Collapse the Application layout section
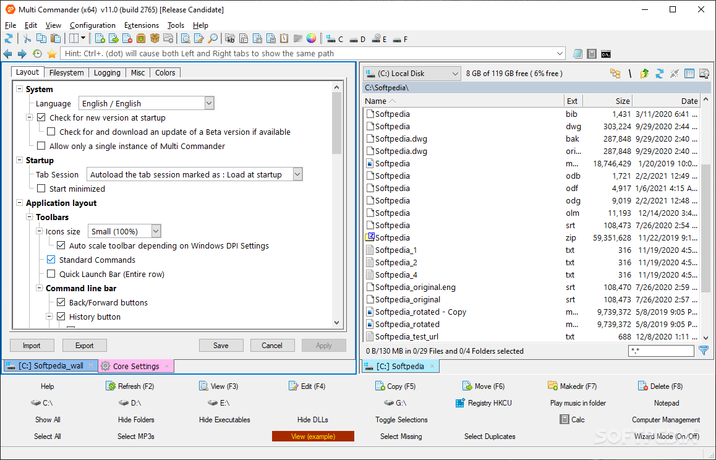Viewport: 716px width, 460px height. point(20,203)
